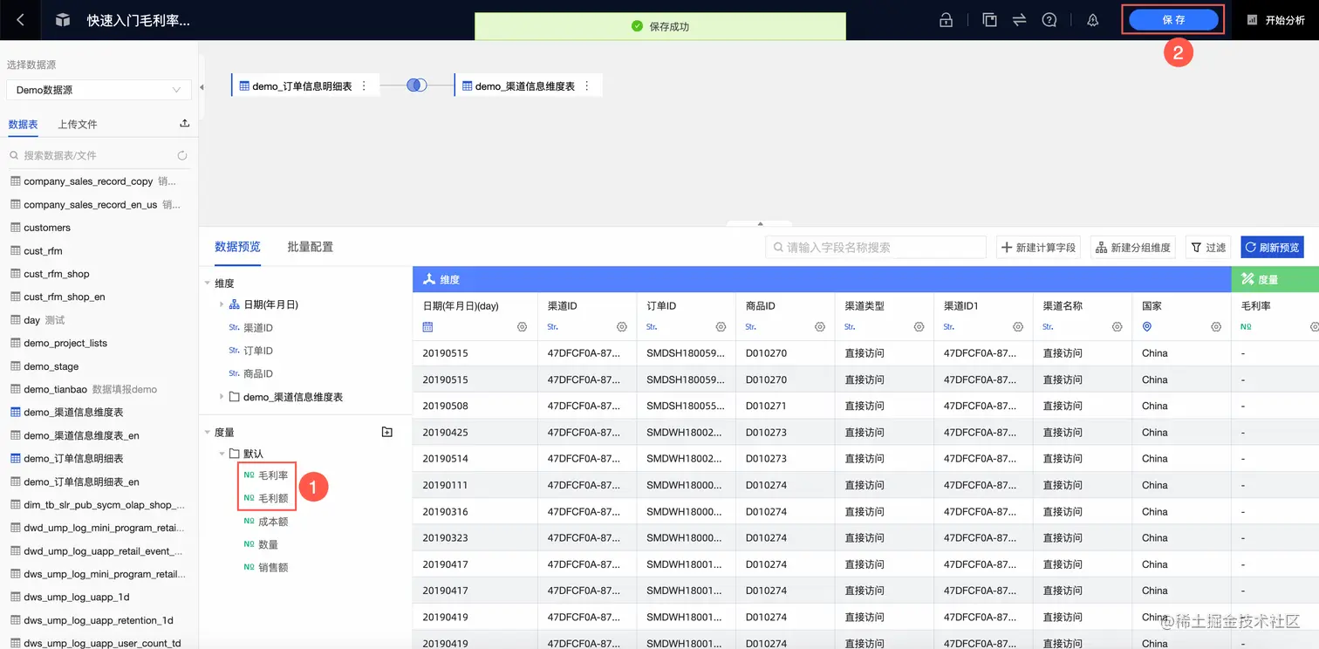Collapse the canvas via the middle handle
Screen dimensions: 1319x649
760,224
